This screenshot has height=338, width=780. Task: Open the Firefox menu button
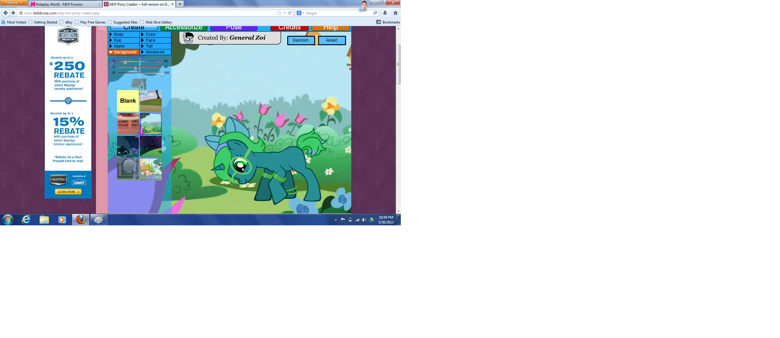pyautogui.click(x=13, y=3)
